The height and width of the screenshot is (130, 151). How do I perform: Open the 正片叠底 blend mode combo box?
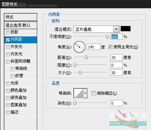96,29
